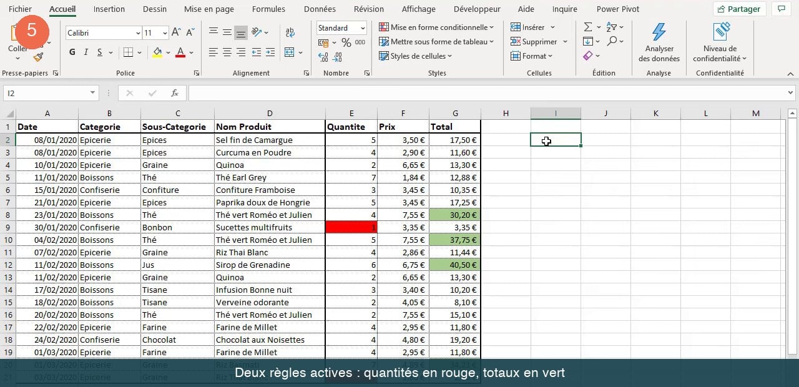Image resolution: width=799 pixels, height=387 pixels.
Task: Toggle italic I formatting
Action: coord(86,52)
